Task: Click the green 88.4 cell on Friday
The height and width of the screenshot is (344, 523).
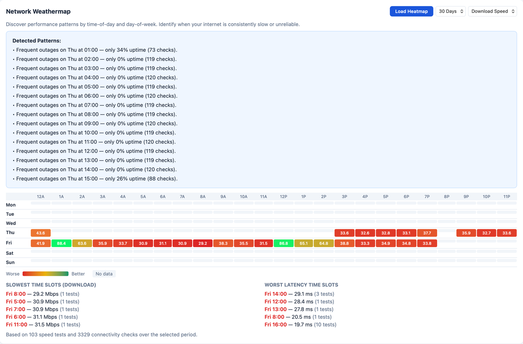Action: pyautogui.click(x=61, y=243)
